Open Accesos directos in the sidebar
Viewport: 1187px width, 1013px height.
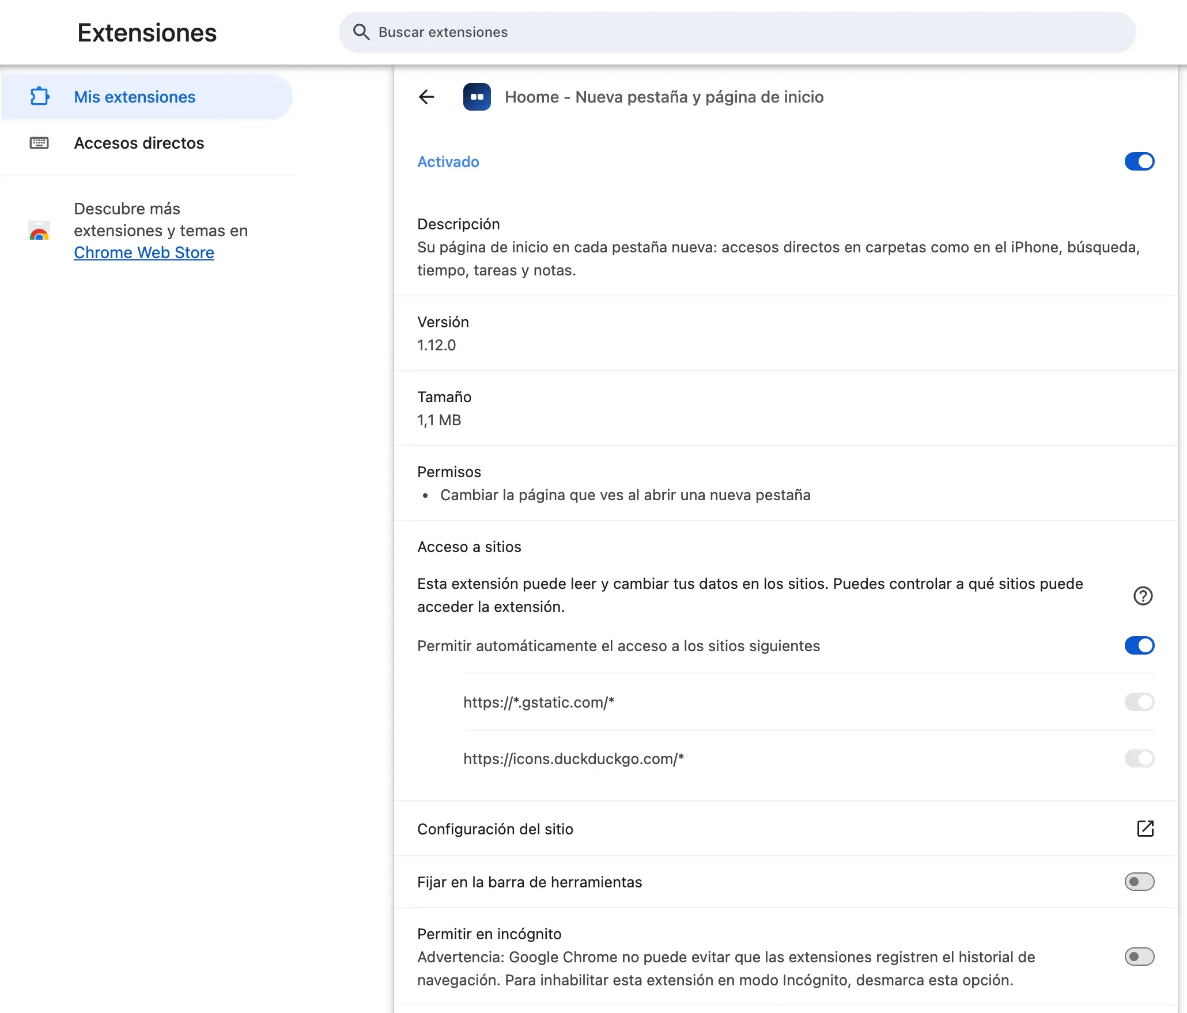147,143
